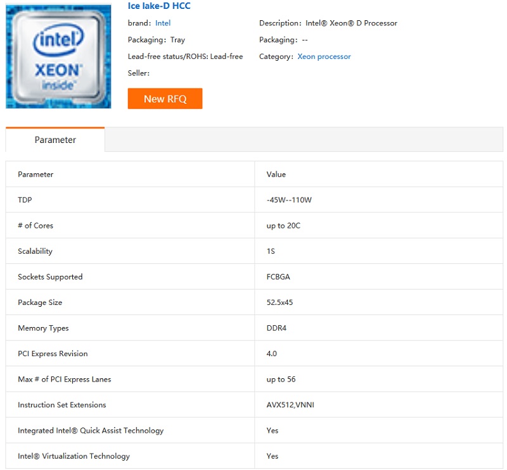
Task: Click the Value column header
Action: pos(276,175)
